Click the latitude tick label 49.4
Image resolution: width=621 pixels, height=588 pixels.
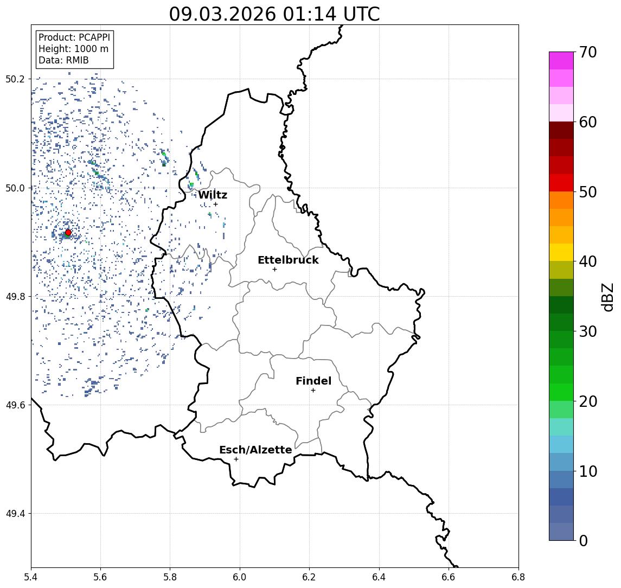15,514
